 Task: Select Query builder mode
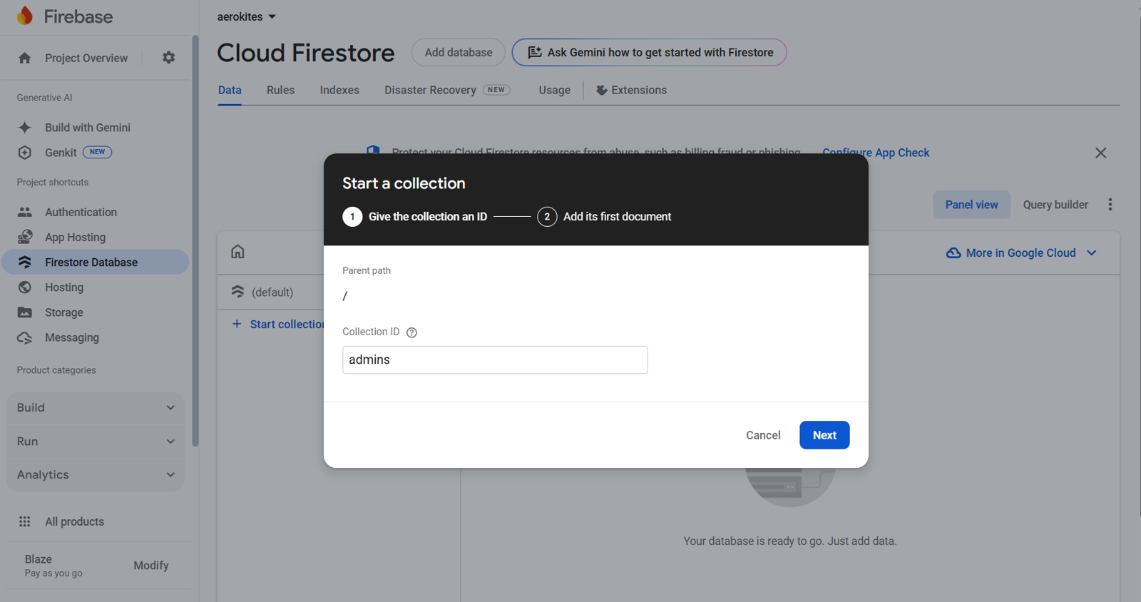click(1055, 205)
